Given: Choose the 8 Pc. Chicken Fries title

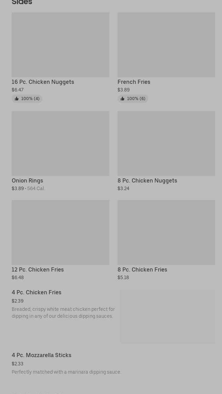Looking at the screenshot, I should coord(142,269).
